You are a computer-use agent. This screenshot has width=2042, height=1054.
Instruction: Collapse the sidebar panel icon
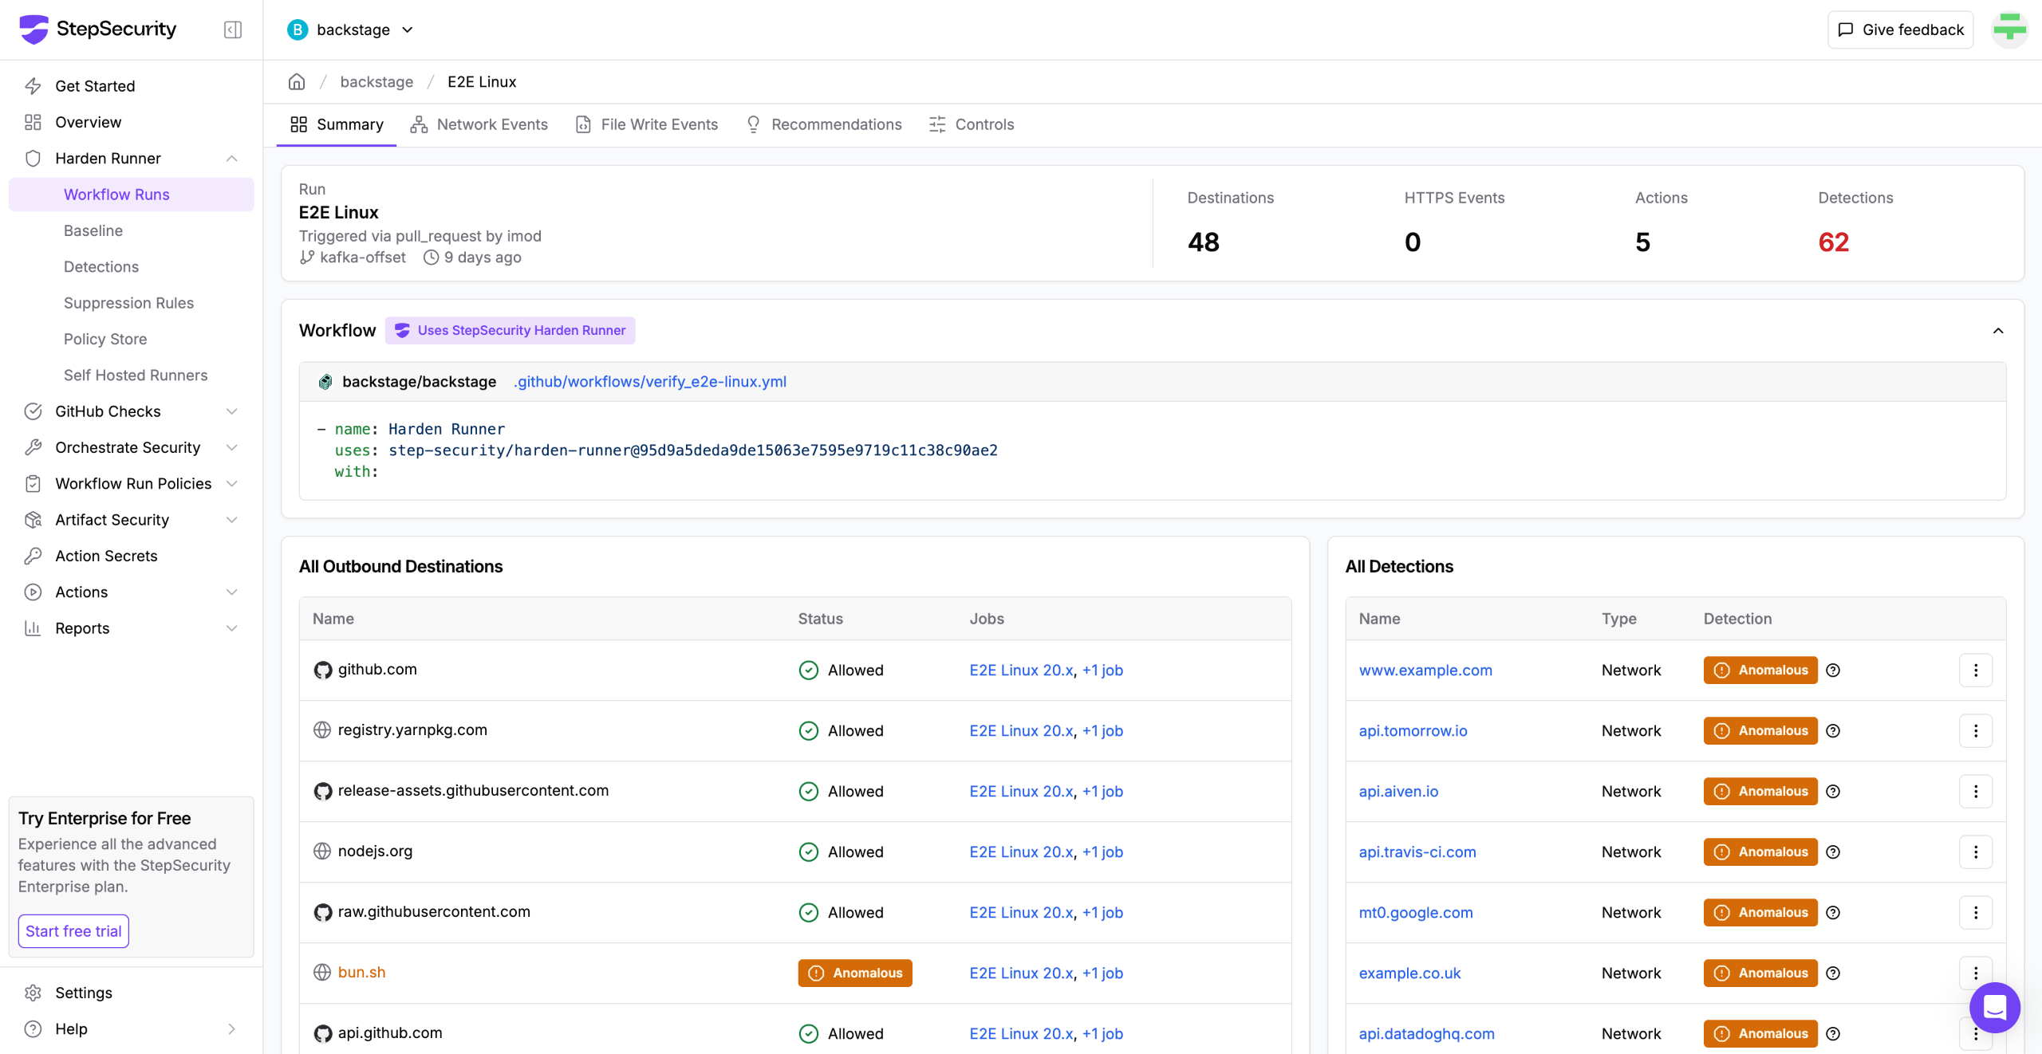click(233, 29)
